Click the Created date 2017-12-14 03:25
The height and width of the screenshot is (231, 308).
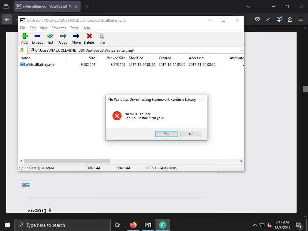172,65
